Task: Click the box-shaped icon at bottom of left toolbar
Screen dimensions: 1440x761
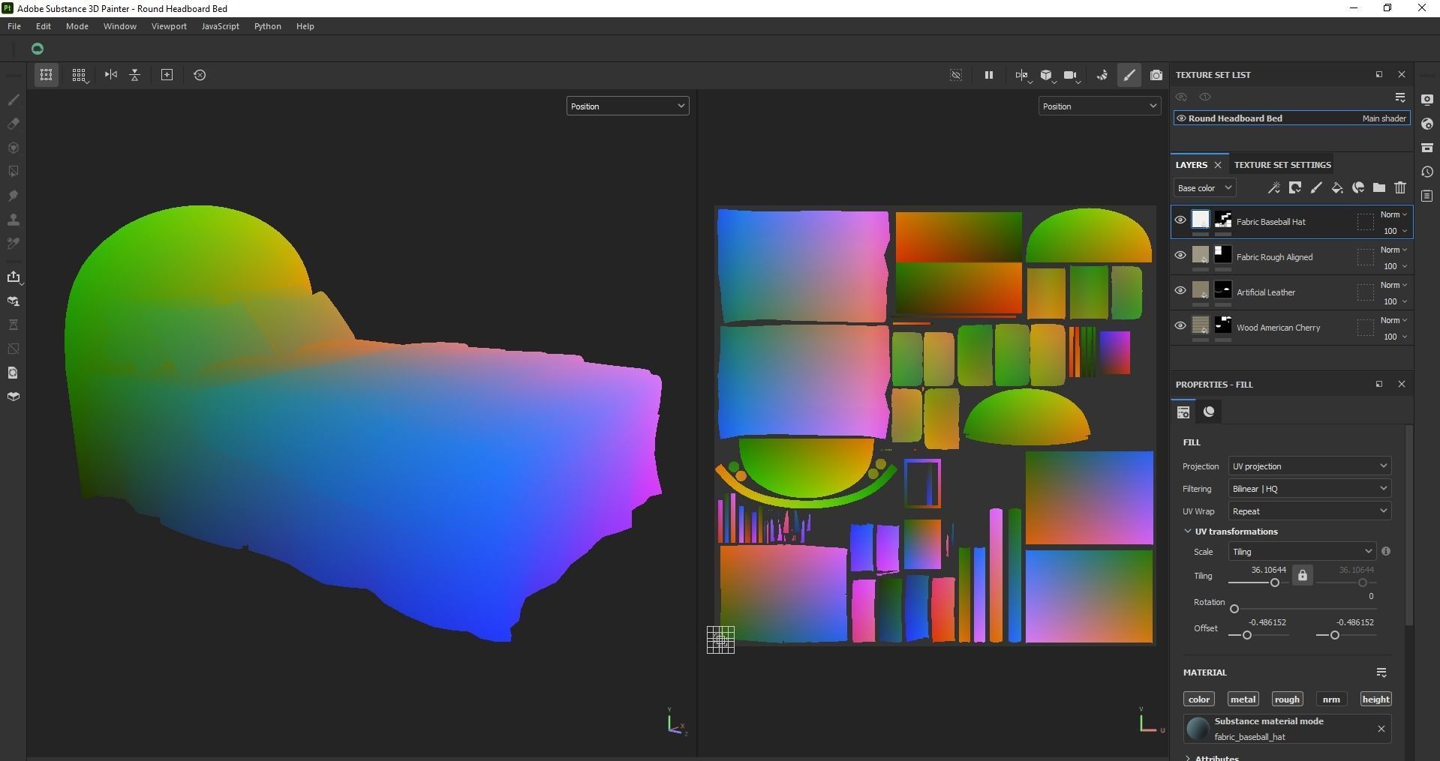Action: coord(14,397)
